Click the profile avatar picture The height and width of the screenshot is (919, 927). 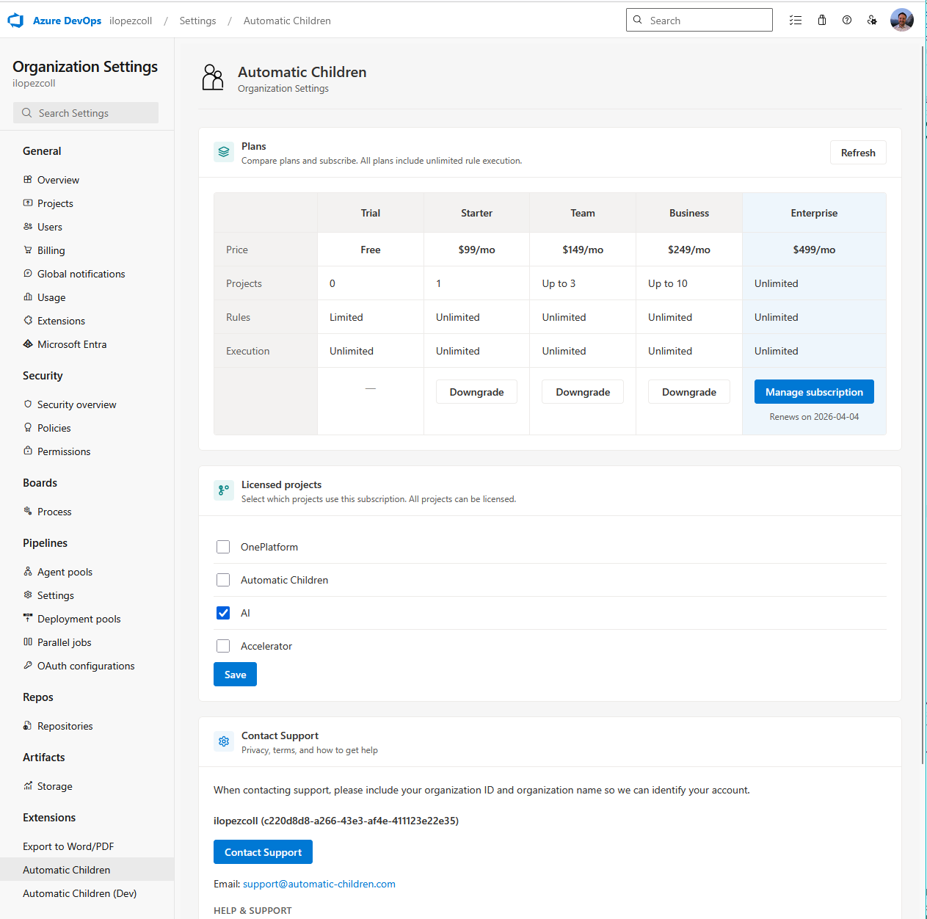click(901, 20)
